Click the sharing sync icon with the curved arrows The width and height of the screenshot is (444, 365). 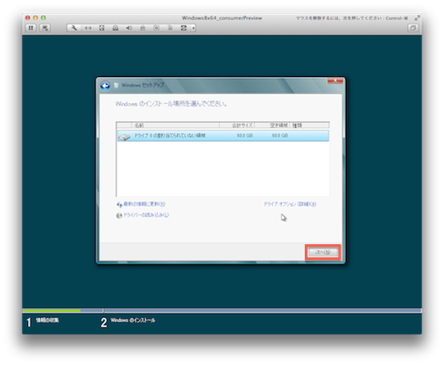184,28
